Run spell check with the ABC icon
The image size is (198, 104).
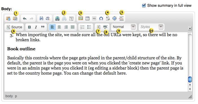(x=105, y=27)
